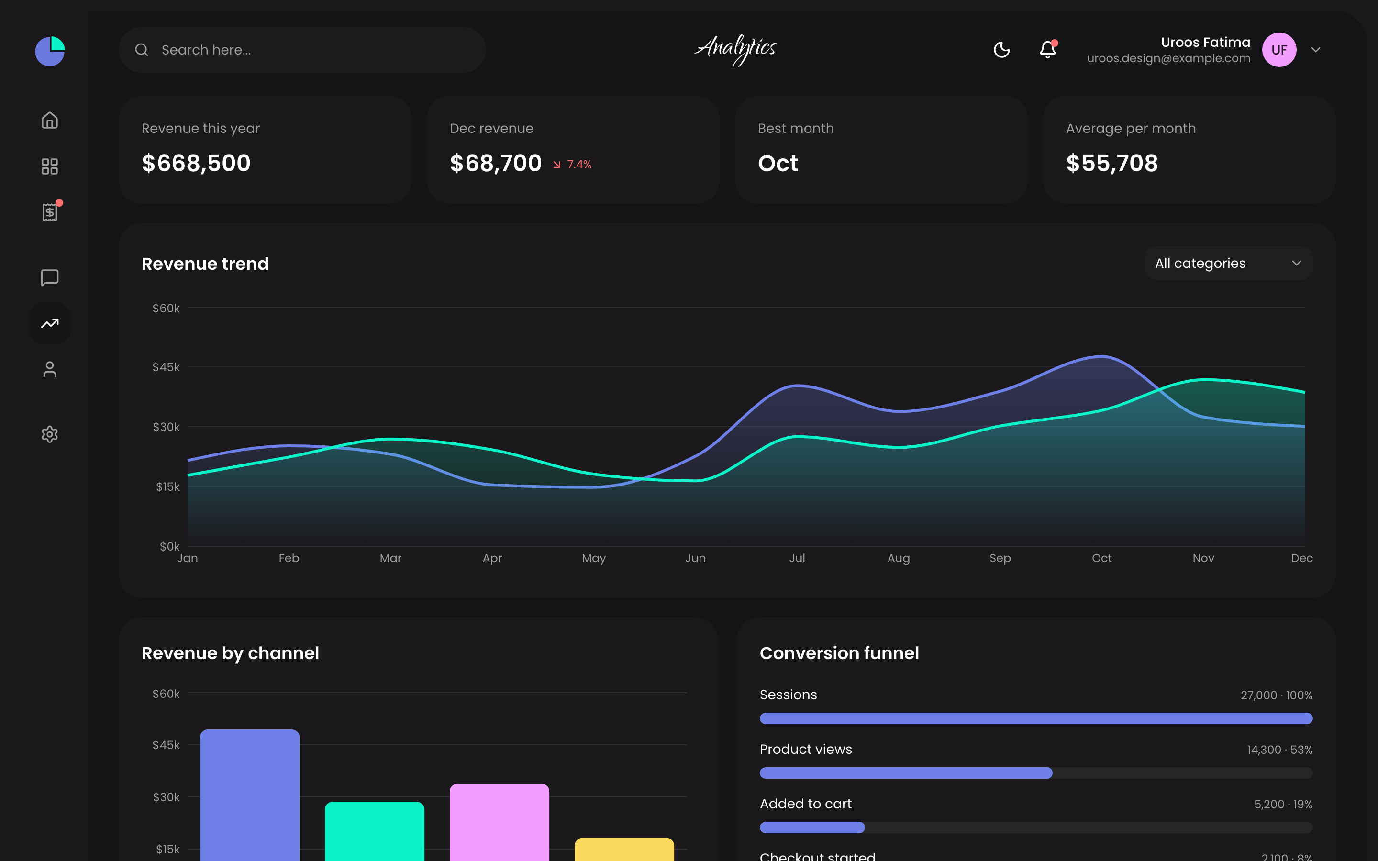1378x861 pixels.
Task: Click the Added to cart funnel label
Action: pos(806,804)
